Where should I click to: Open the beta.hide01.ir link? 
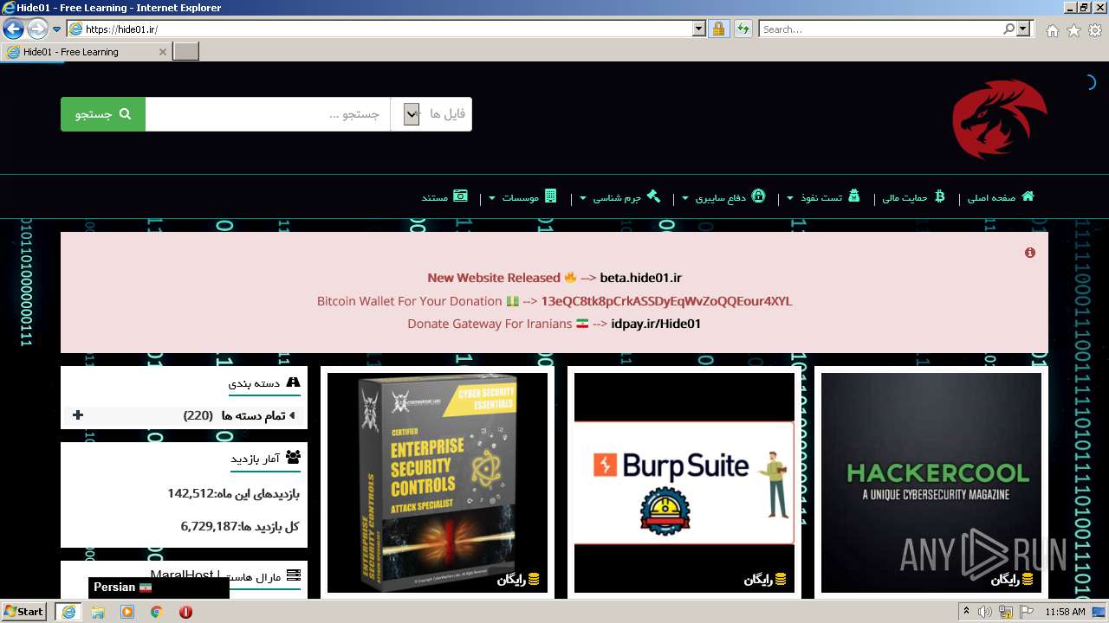click(x=640, y=278)
